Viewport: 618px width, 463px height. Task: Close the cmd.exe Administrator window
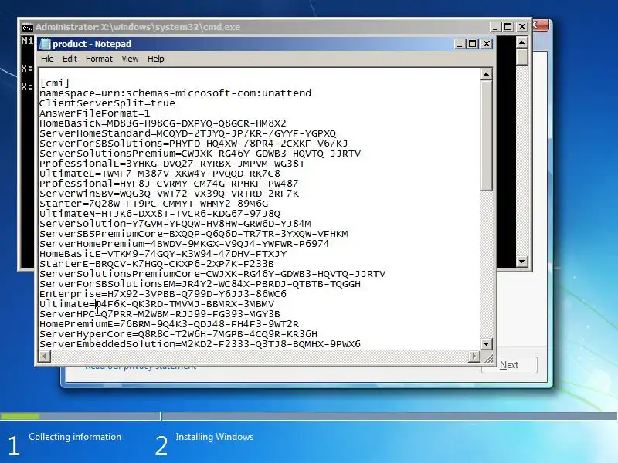[522, 27]
